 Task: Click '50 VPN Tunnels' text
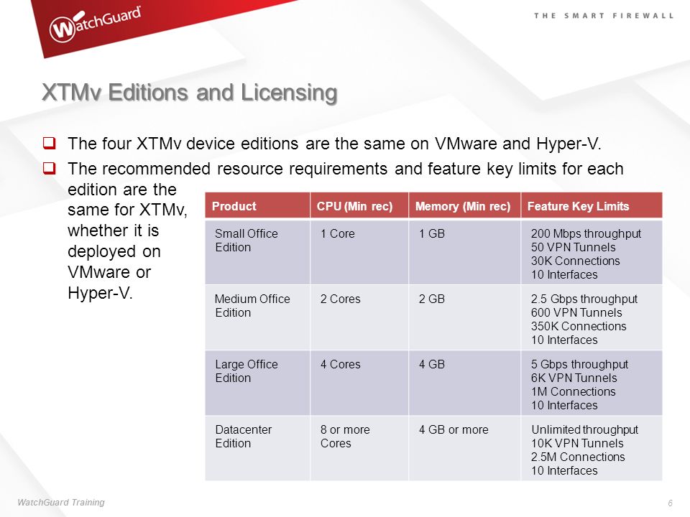tap(573, 247)
